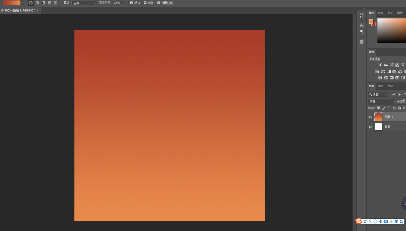Toggle the 仿色 dither checkbox
The height and width of the screenshot is (231, 406).
[145, 3]
